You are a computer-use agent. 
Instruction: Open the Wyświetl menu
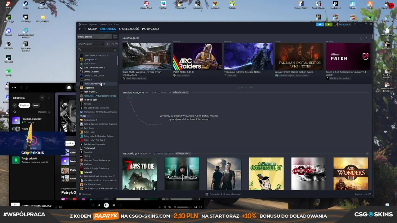[93, 24]
